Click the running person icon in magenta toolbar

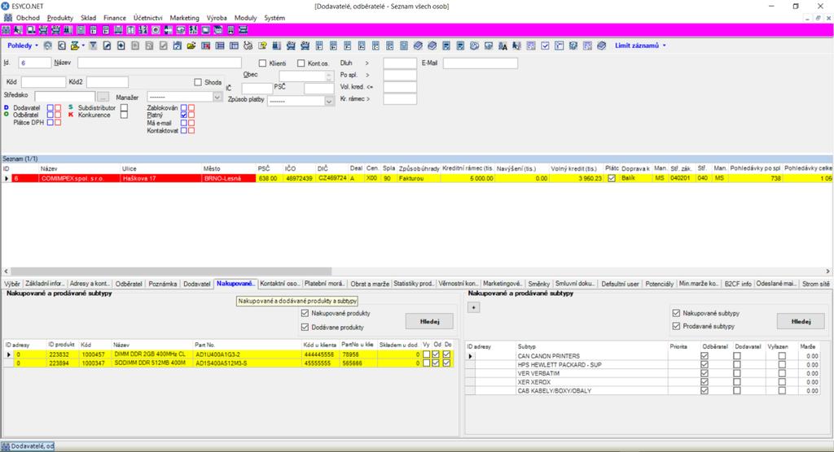(18, 30)
